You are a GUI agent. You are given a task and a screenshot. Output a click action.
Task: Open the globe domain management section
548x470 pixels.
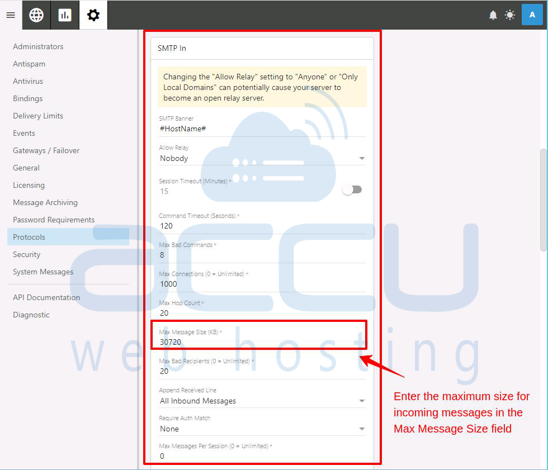[36, 15]
